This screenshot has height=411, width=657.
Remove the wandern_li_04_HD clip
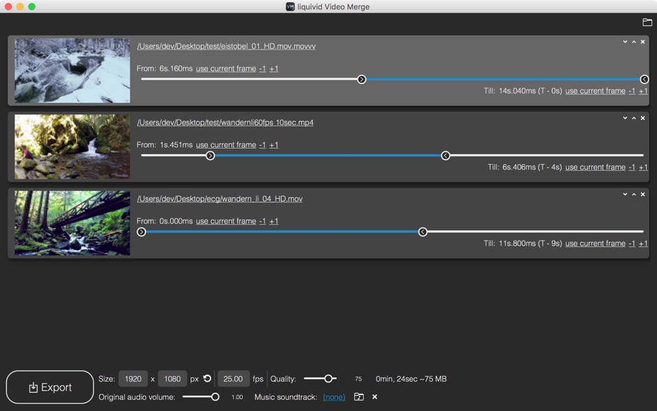[x=642, y=195]
